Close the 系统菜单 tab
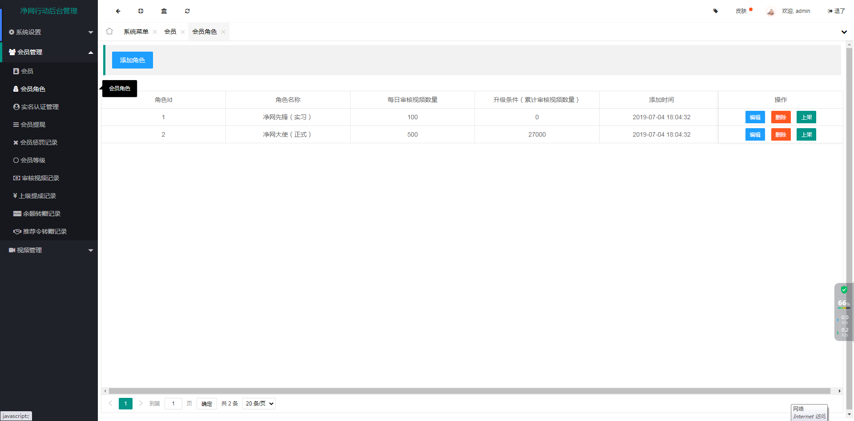Viewport: 854px width, 421px height. [x=155, y=32]
